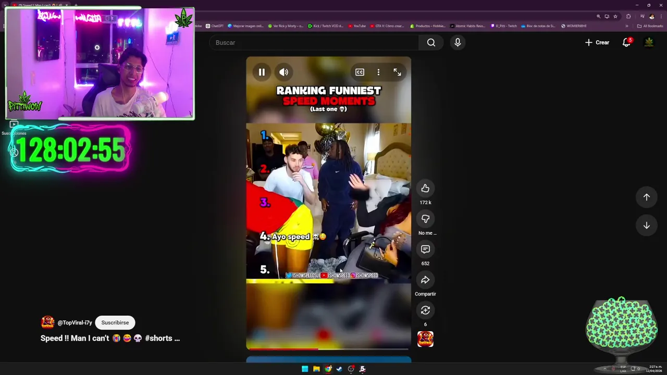This screenshot has width=667, height=375.
Task: Open the @TopViral-i7y channel
Action: [x=75, y=322]
